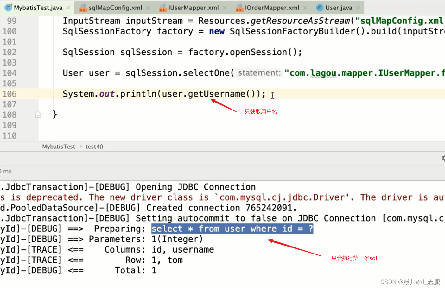
Task: Close the IOrderMapper.xml tab
Action: (305, 8)
